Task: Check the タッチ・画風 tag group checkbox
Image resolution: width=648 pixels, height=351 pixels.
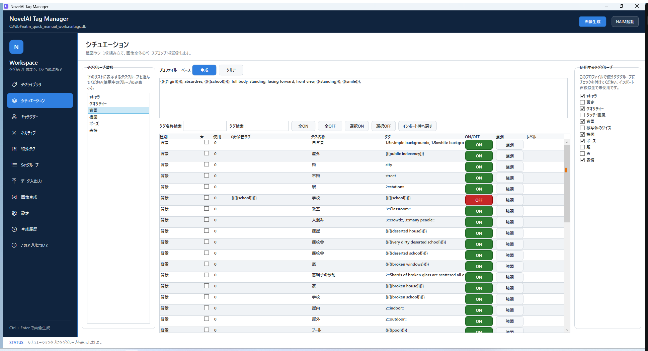Action: (582, 115)
